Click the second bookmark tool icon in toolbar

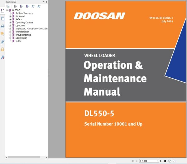point(21,6)
